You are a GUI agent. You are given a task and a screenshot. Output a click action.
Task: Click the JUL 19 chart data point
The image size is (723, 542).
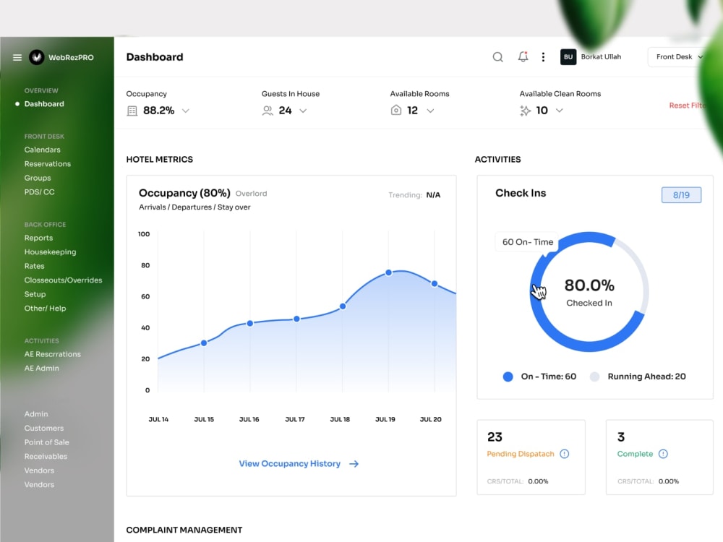pyautogui.click(x=388, y=273)
